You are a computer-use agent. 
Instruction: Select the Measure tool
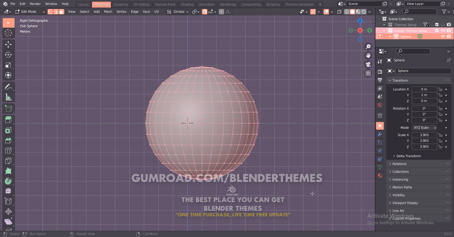click(9, 97)
